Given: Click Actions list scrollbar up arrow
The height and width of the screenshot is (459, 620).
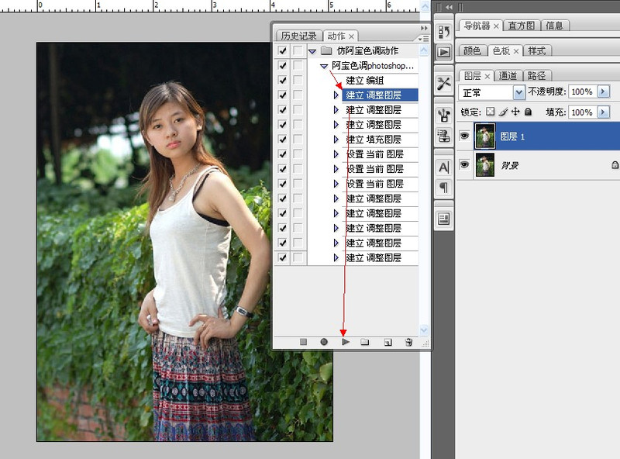Looking at the screenshot, I should click(424, 50).
